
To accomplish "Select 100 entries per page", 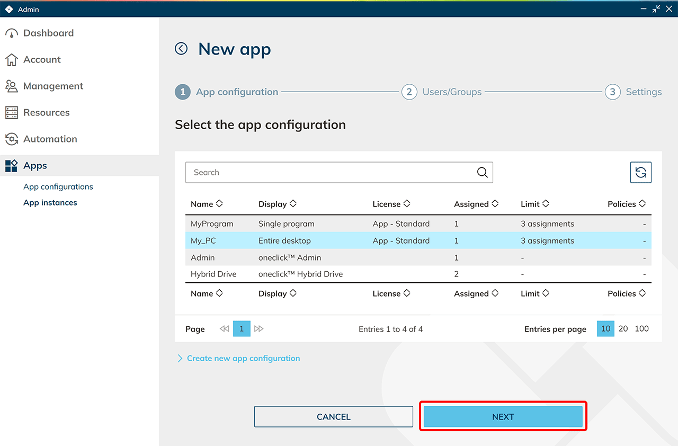I will coord(641,328).
